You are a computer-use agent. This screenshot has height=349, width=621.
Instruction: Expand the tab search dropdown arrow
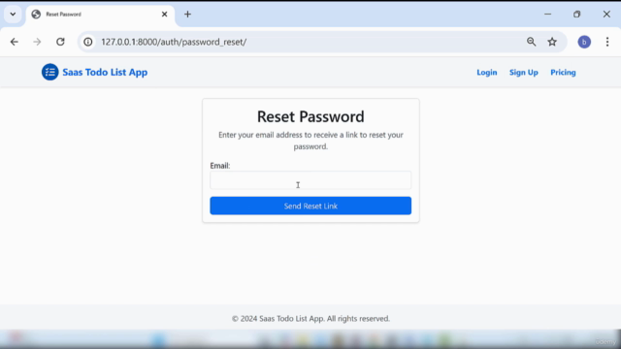[x=13, y=15]
